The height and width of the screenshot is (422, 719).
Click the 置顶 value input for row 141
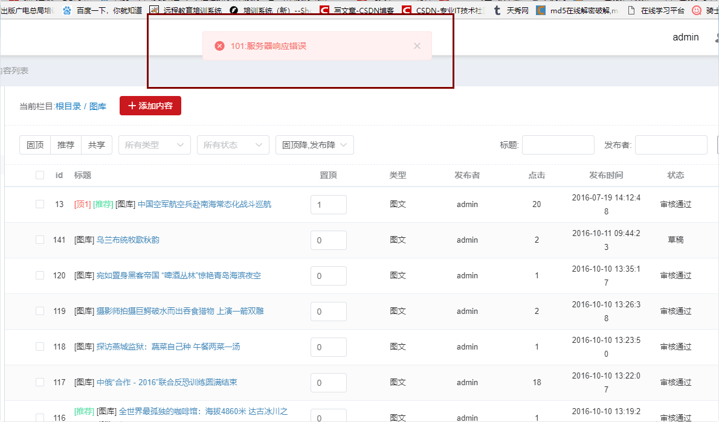pos(328,240)
